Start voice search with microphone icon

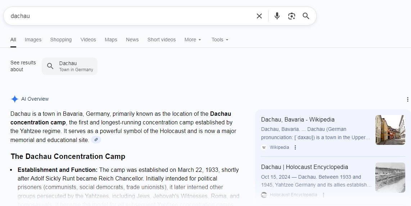(277, 16)
